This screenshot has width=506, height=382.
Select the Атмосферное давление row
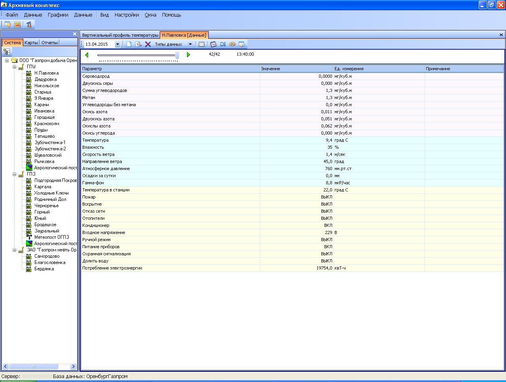point(293,169)
